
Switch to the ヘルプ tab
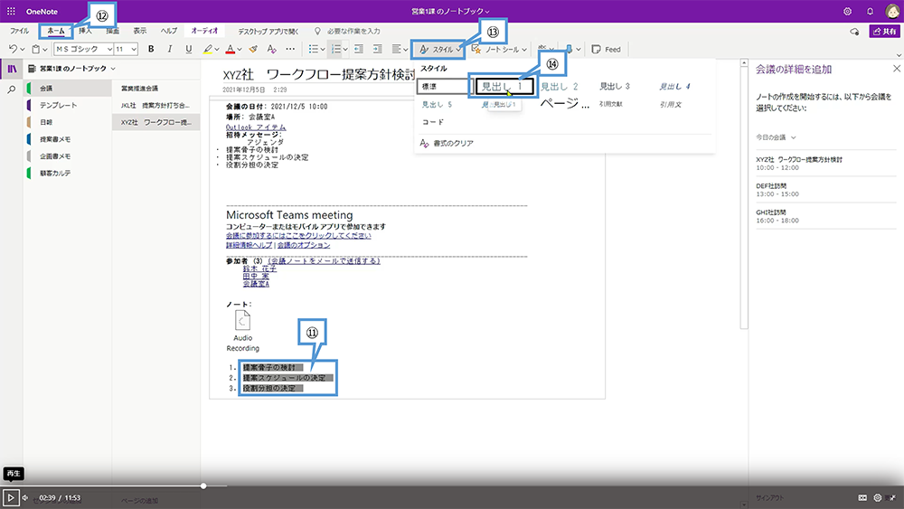pyautogui.click(x=169, y=31)
